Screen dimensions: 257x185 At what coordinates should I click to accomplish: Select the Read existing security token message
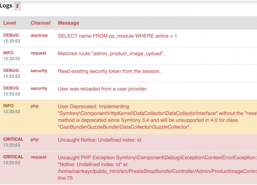109,71
